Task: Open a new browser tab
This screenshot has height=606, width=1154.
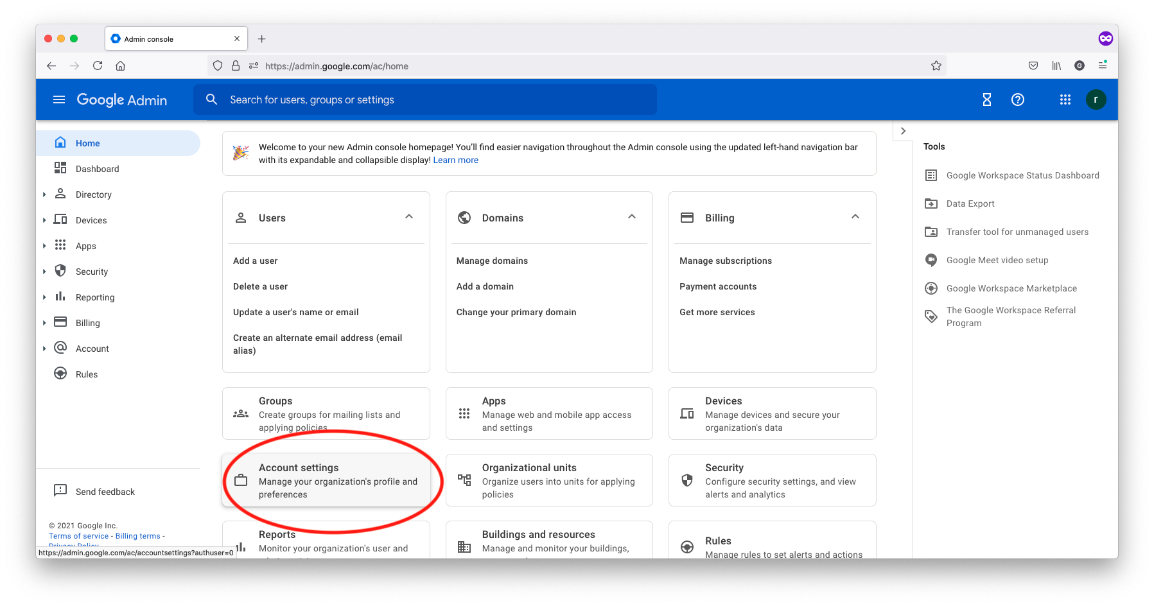Action: click(262, 39)
